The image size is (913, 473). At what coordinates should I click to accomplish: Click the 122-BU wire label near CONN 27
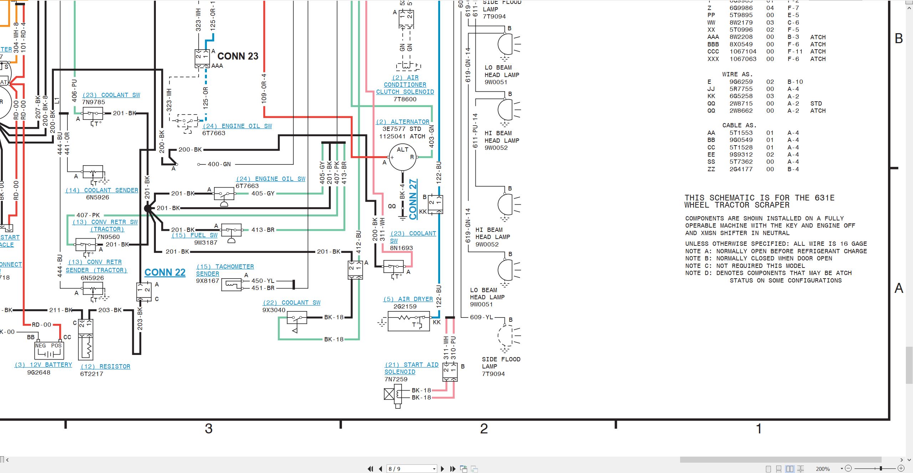[x=439, y=173]
